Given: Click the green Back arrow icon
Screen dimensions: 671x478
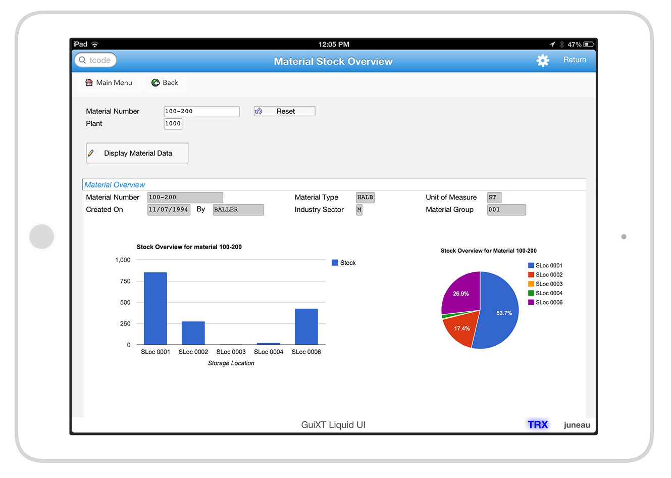Looking at the screenshot, I should 156,83.
